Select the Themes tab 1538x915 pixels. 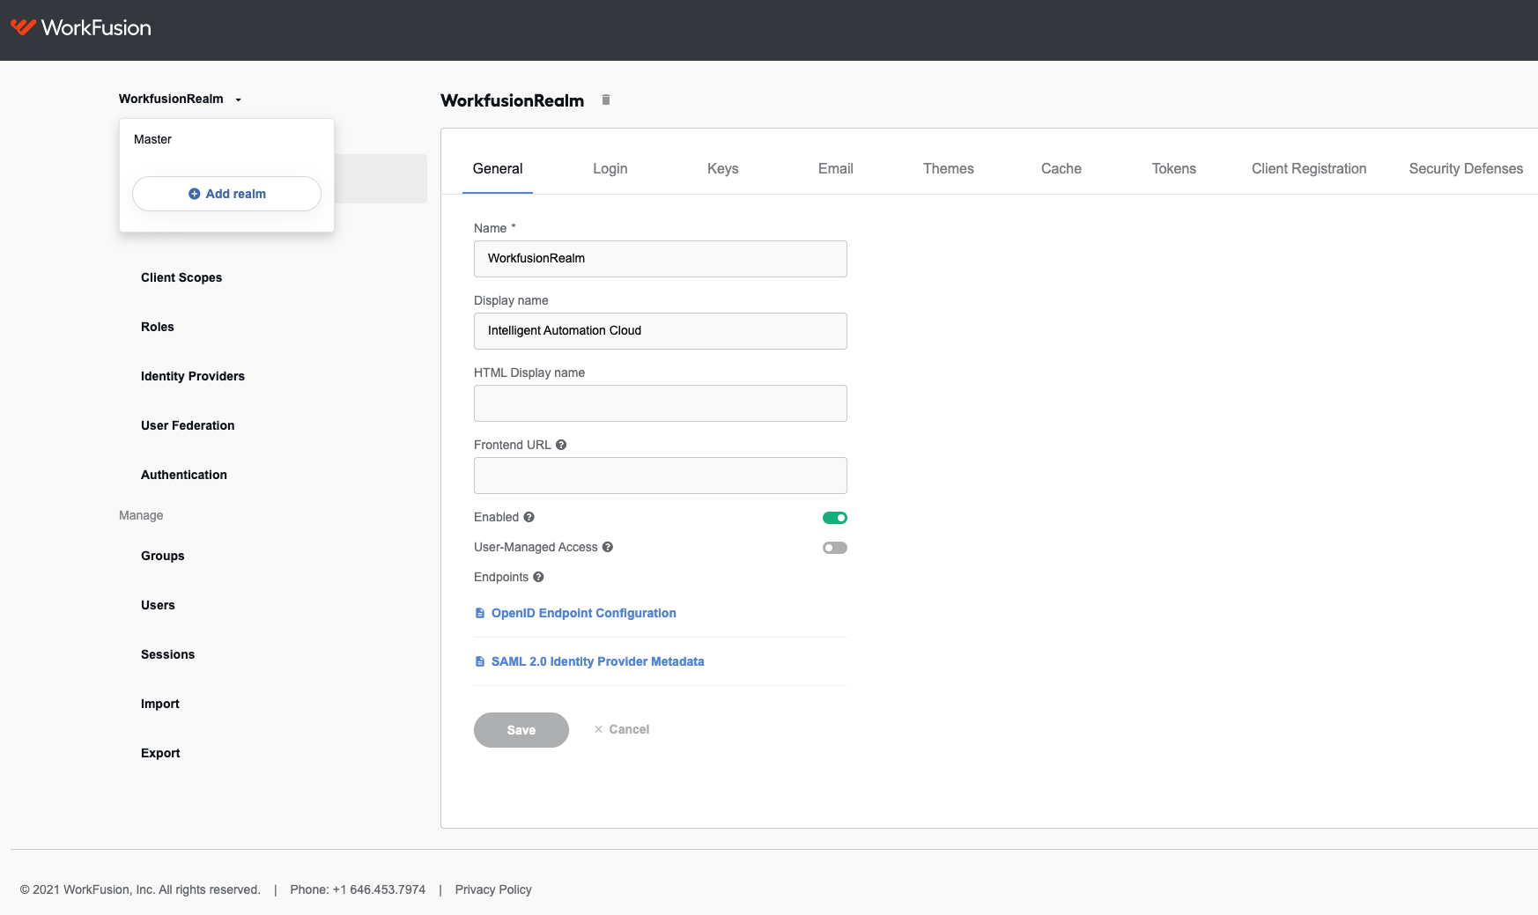point(949,168)
